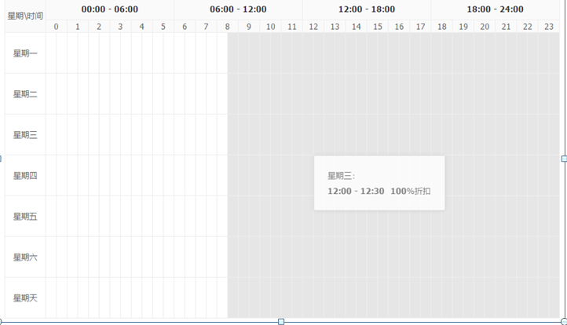Click the bottom center selection resize handle

point(281,321)
